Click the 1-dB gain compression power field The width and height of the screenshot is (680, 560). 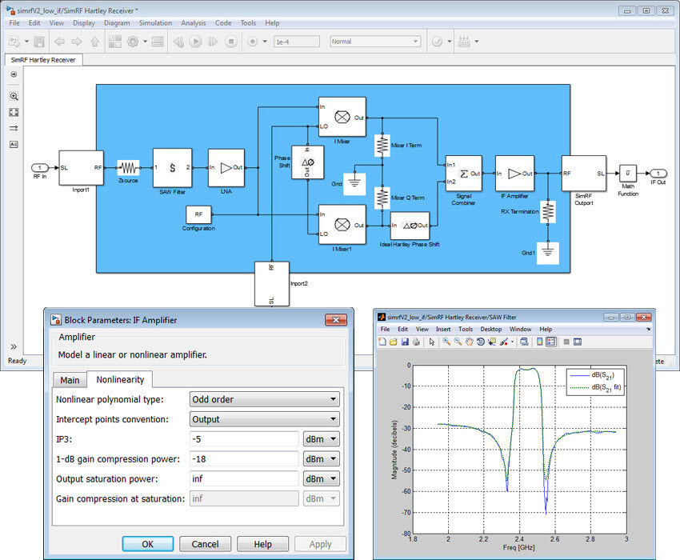click(244, 459)
